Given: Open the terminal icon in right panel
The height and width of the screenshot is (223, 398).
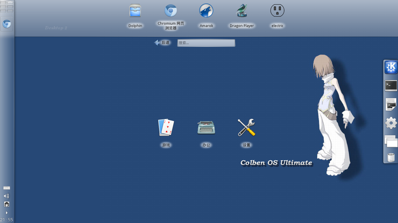Looking at the screenshot, I should tap(391, 86).
